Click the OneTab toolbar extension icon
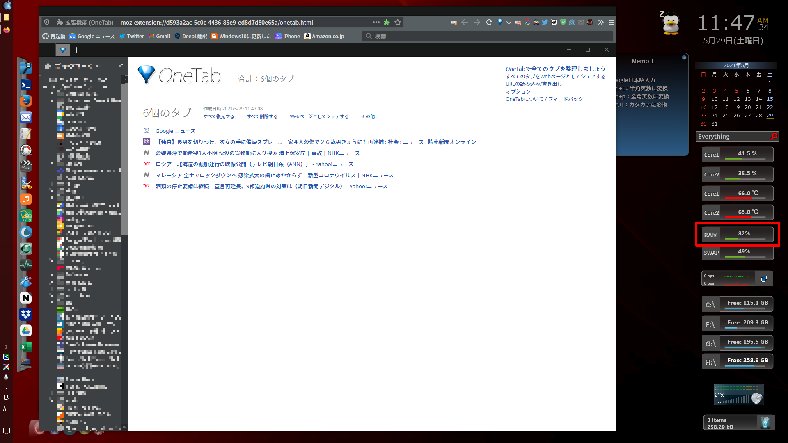Image resolution: width=788 pixels, height=443 pixels. tap(499, 22)
